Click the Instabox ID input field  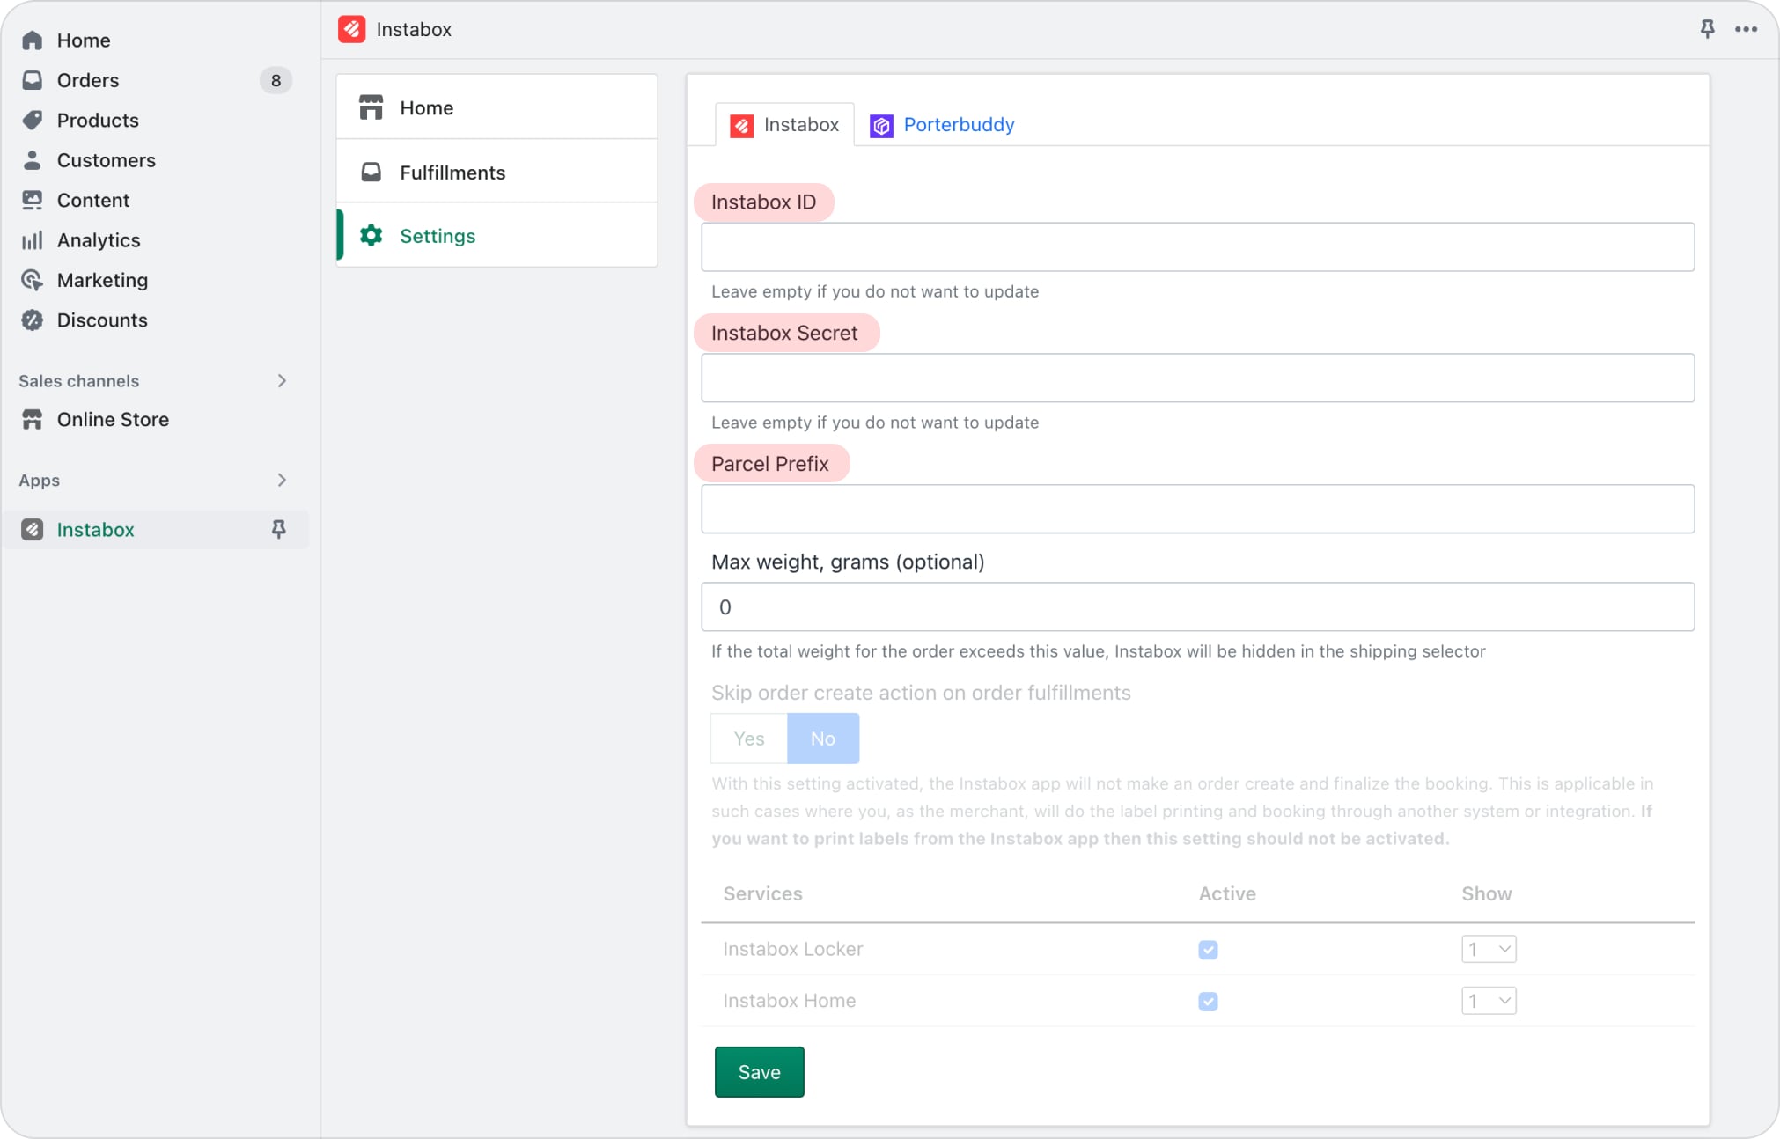1197,246
